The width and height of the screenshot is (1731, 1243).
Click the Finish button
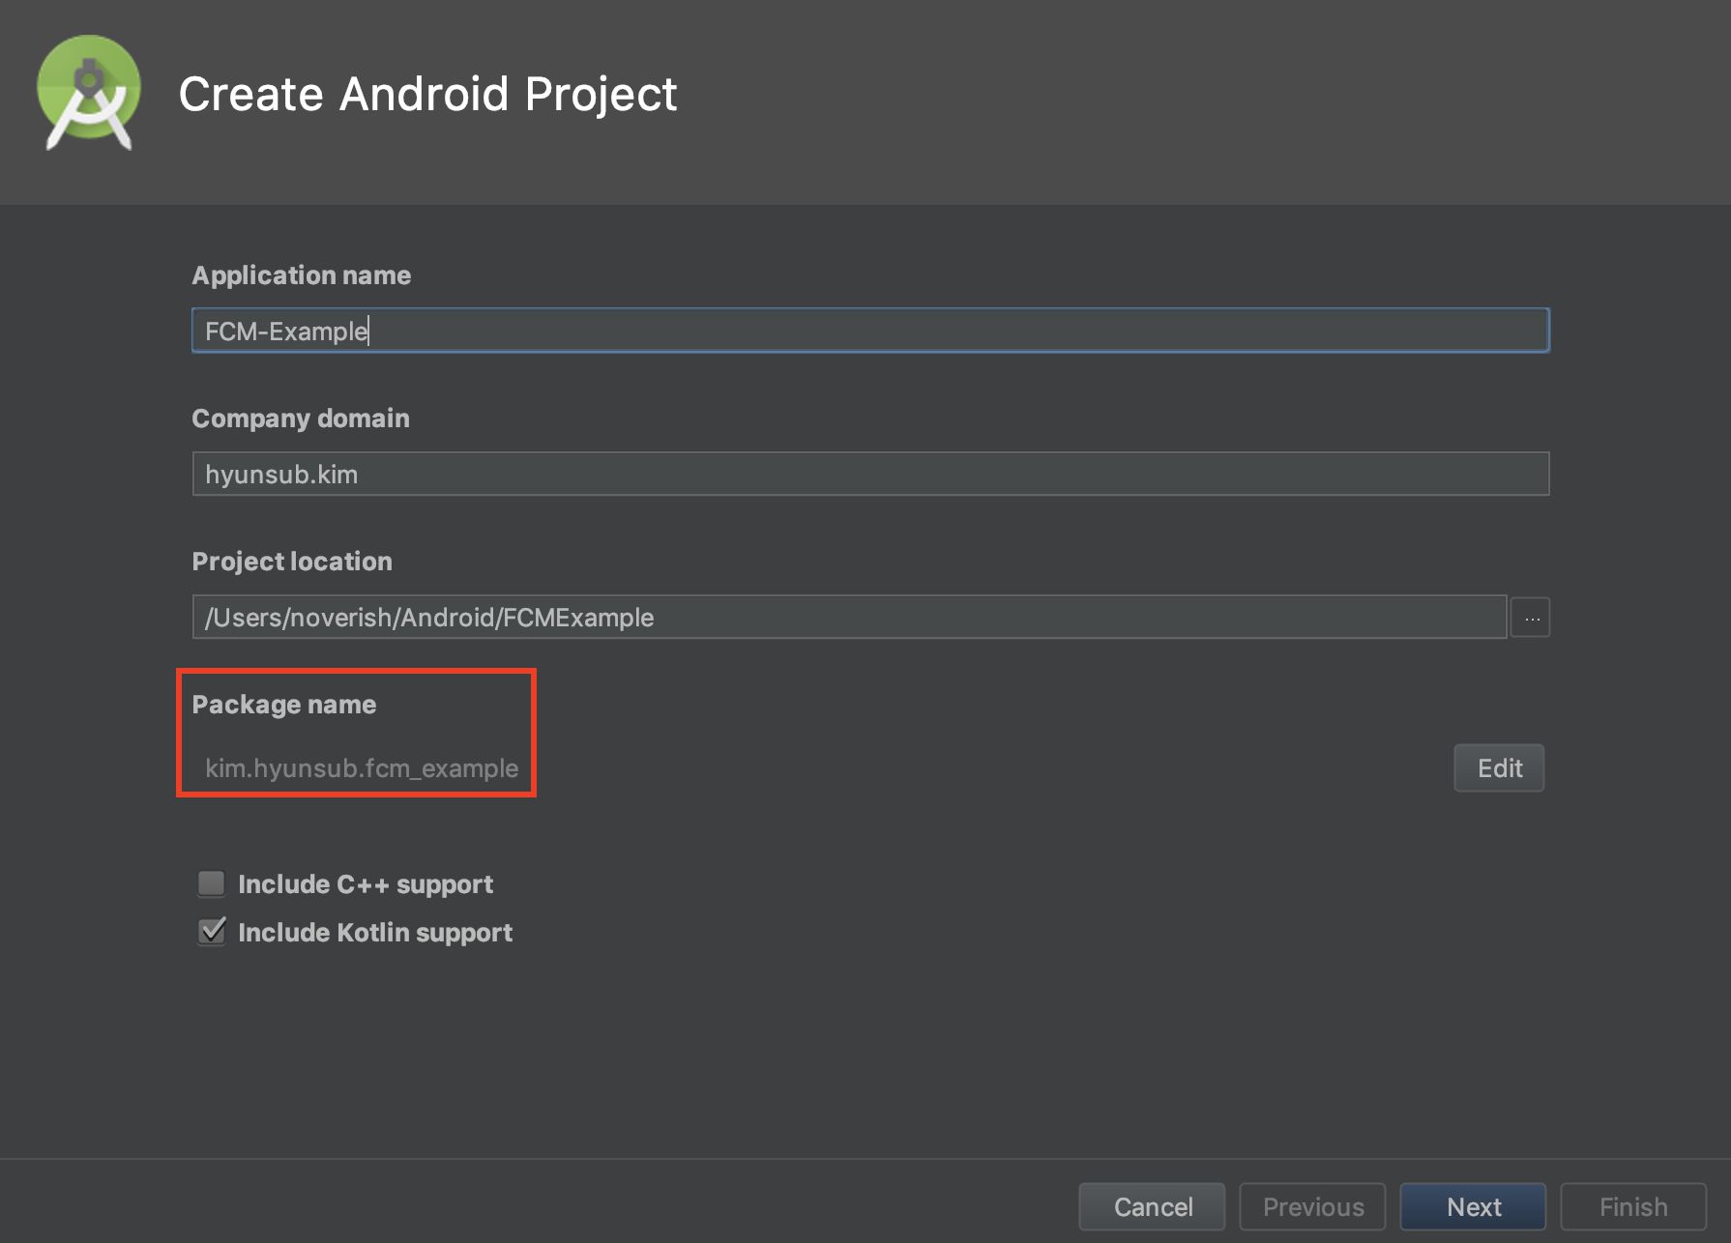tap(1633, 1206)
